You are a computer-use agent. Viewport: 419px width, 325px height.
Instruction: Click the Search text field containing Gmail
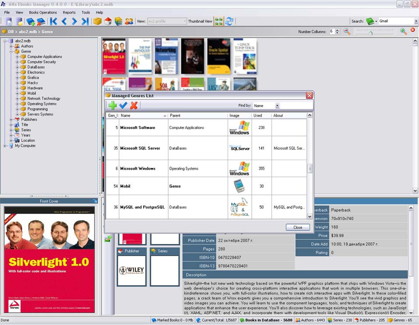tap(396, 21)
